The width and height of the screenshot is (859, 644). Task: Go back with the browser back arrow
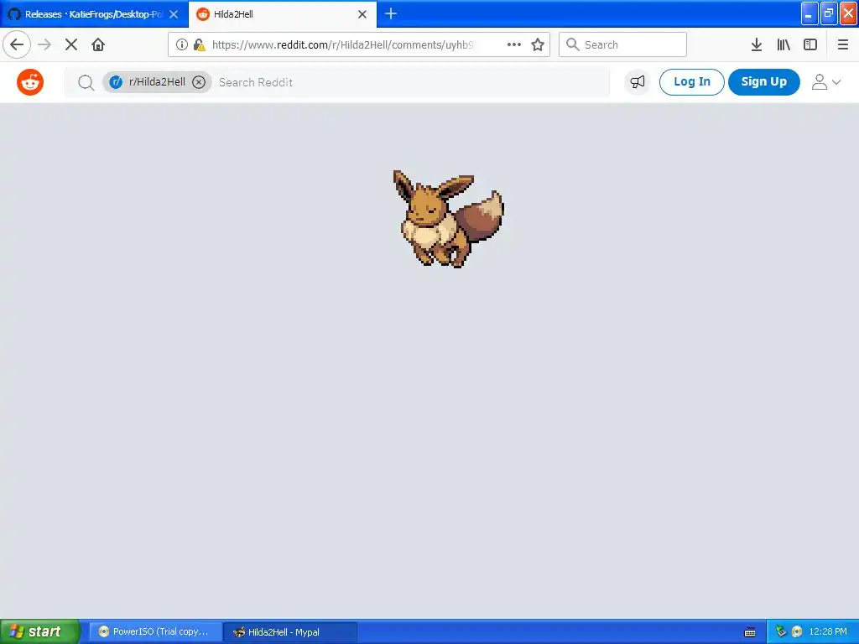click(x=17, y=44)
